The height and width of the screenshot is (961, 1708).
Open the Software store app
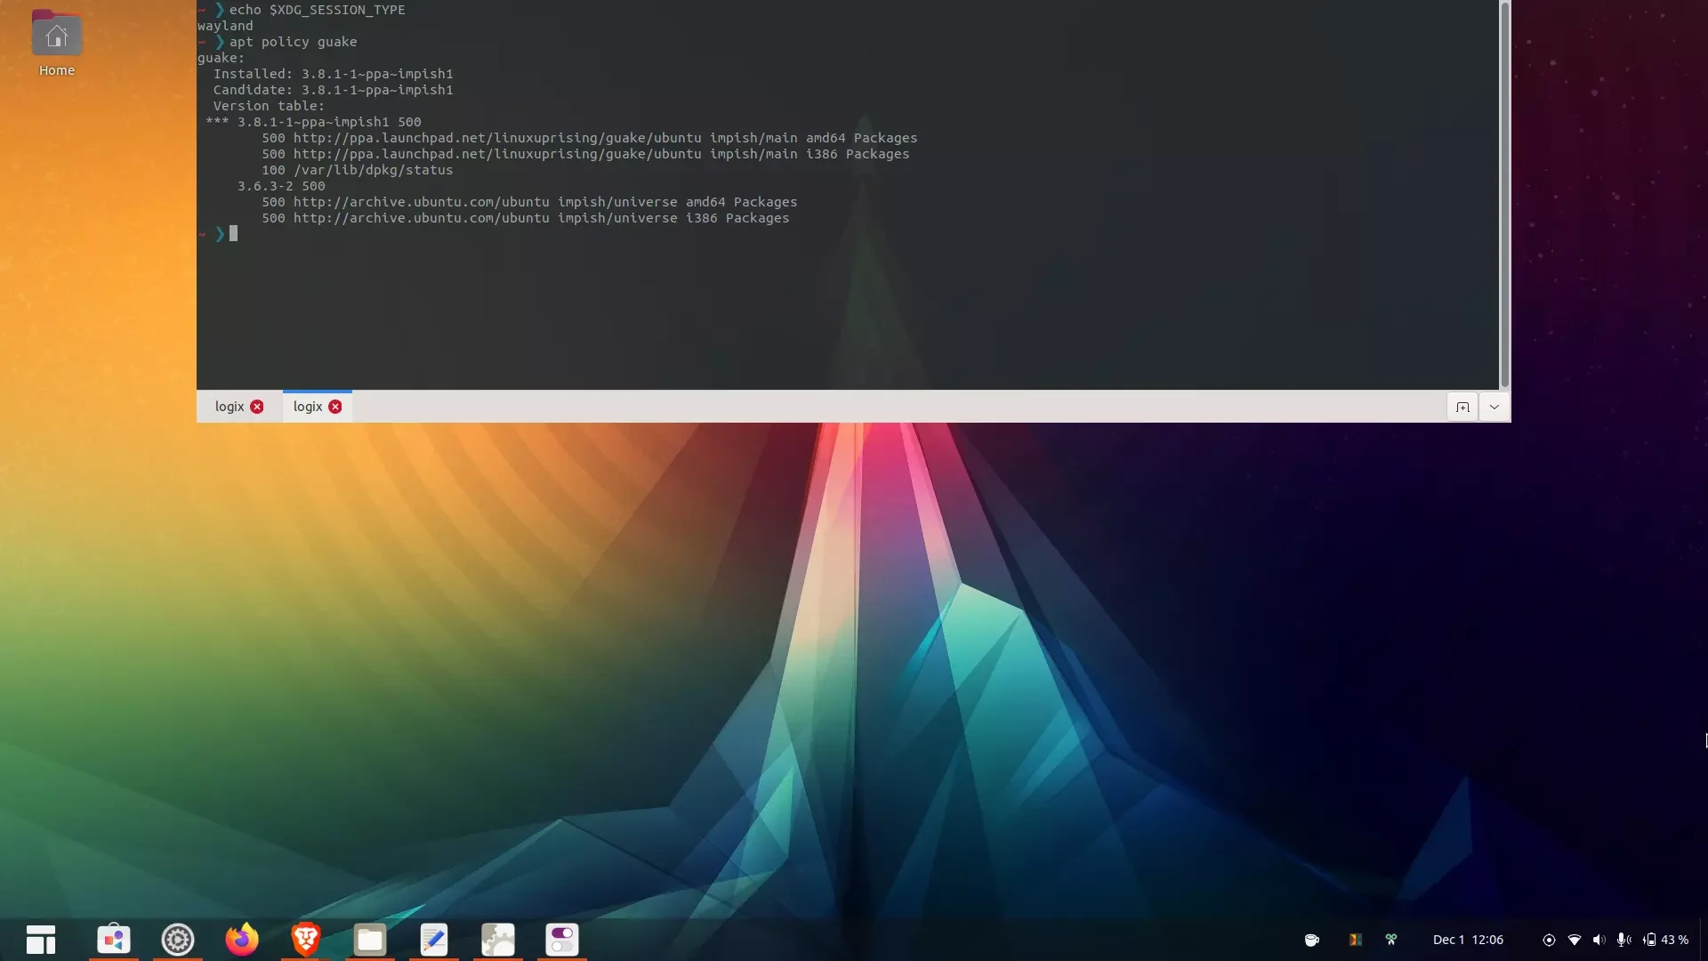tap(114, 939)
